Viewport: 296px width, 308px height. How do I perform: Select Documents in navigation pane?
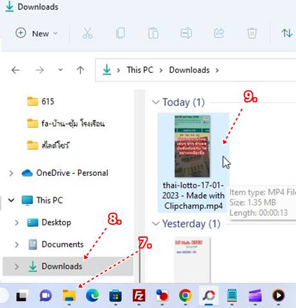[x=56, y=244]
